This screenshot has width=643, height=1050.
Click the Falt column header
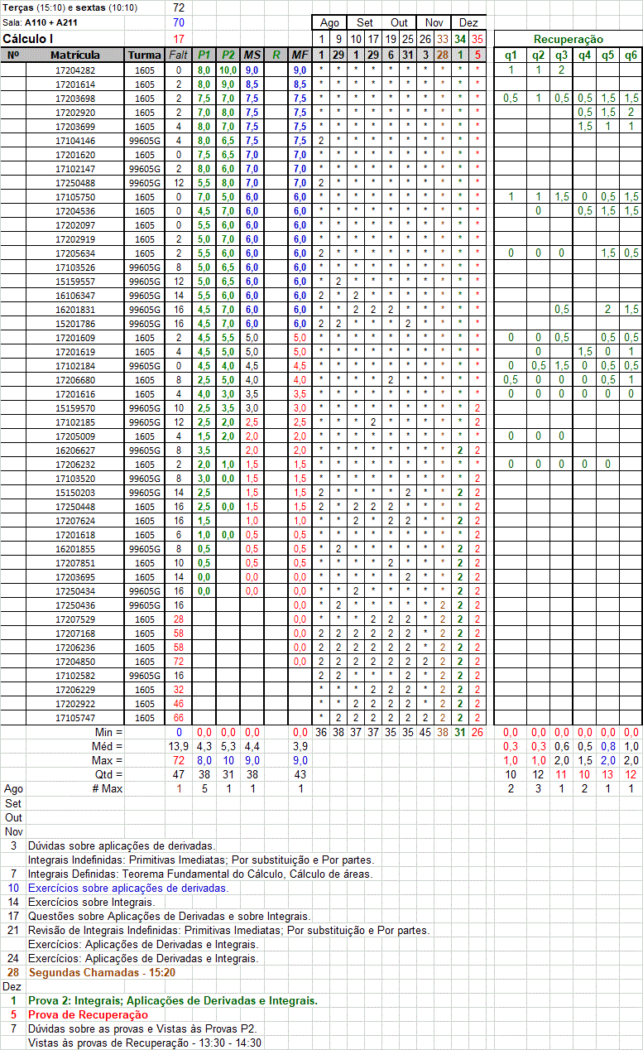point(178,55)
